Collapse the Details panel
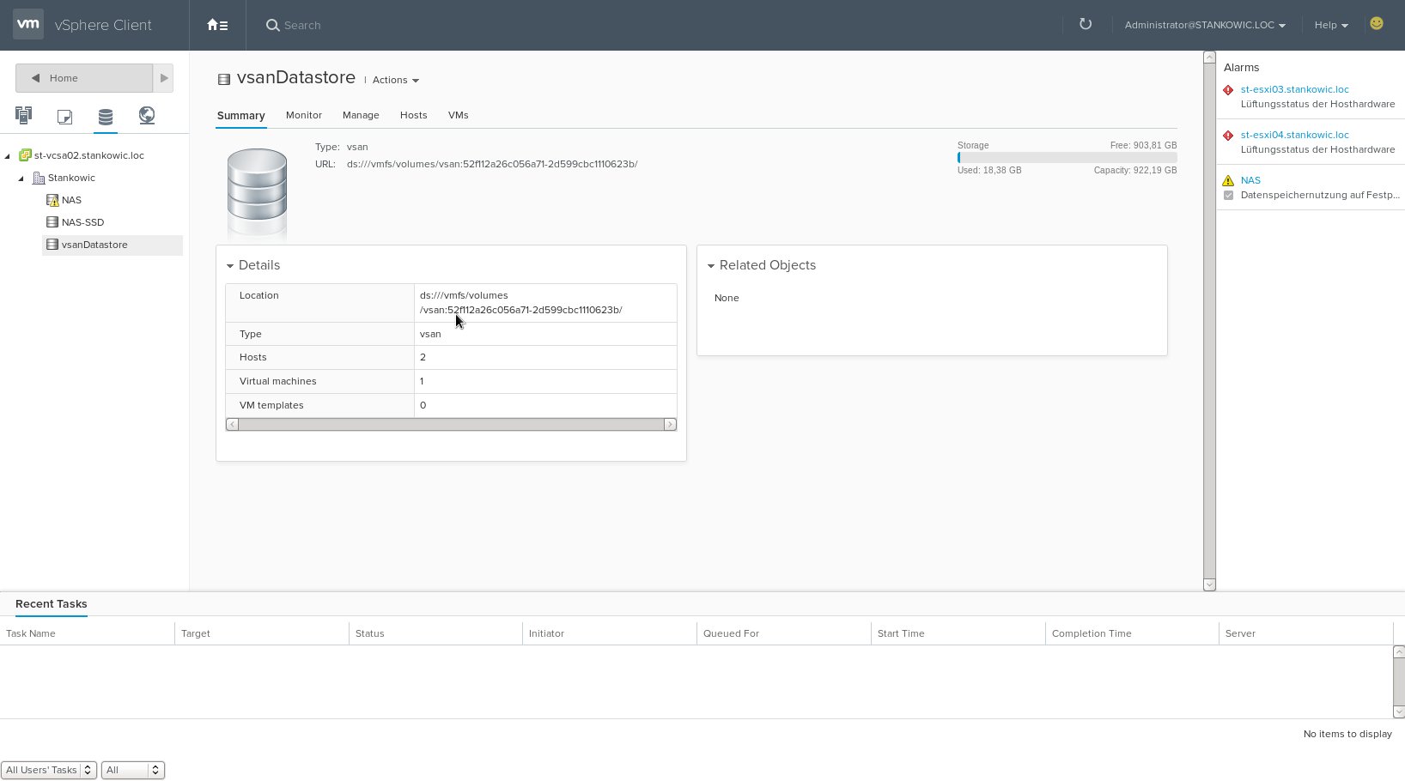Image resolution: width=1405 pixels, height=781 pixels. 230,266
